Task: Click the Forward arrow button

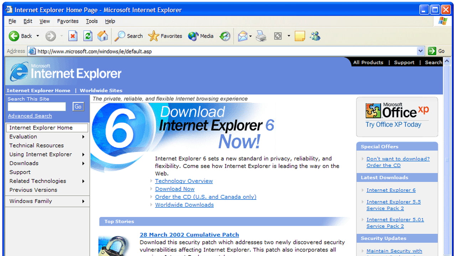Action: pyautogui.click(x=51, y=36)
